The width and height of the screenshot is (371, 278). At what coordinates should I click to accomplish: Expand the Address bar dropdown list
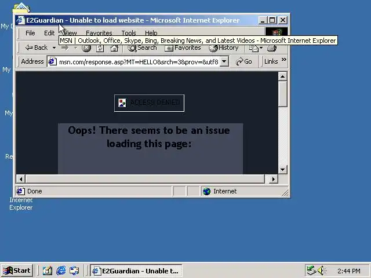224,62
